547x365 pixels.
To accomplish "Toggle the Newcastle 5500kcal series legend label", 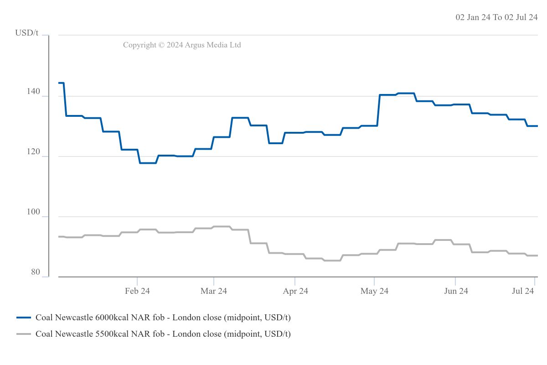I will coord(163,334).
